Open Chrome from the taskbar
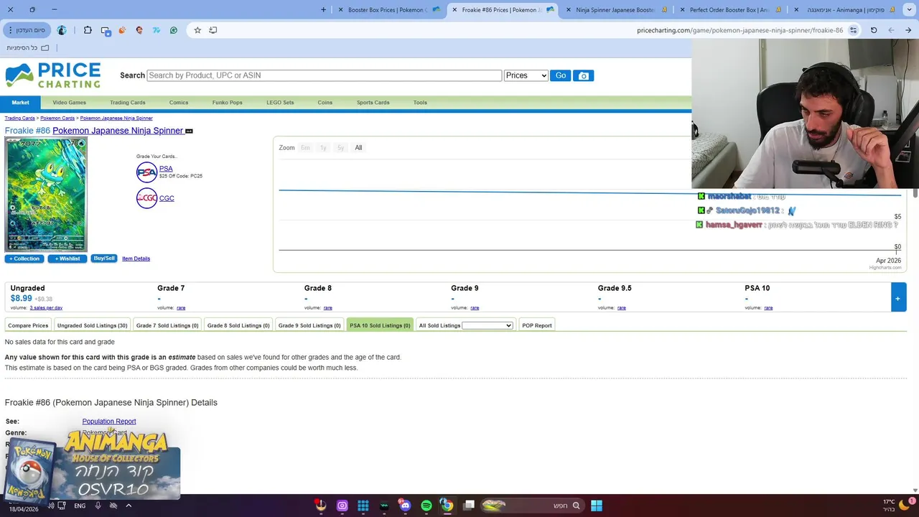919x517 pixels. click(x=447, y=506)
